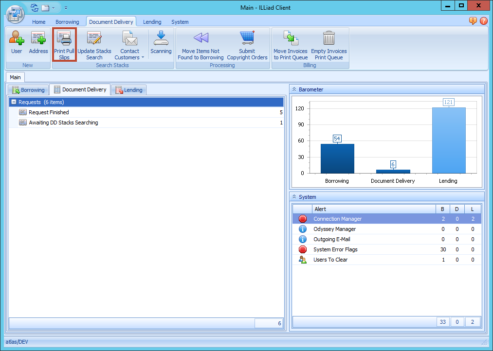Click the new Address icon

(x=38, y=39)
